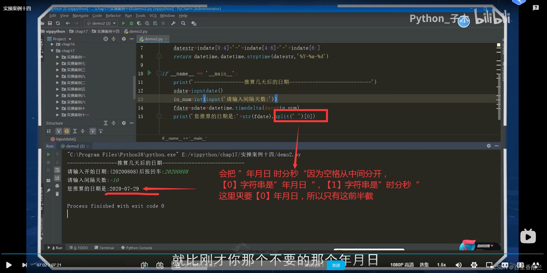Open 选集 episode list button
Screen dimensions: 547x273
(x=424, y=265)
